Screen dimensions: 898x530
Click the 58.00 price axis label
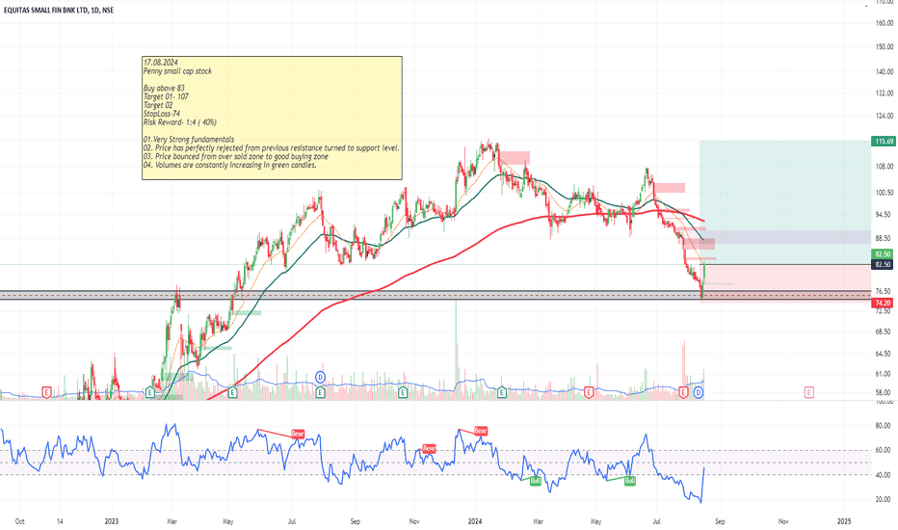884,392
